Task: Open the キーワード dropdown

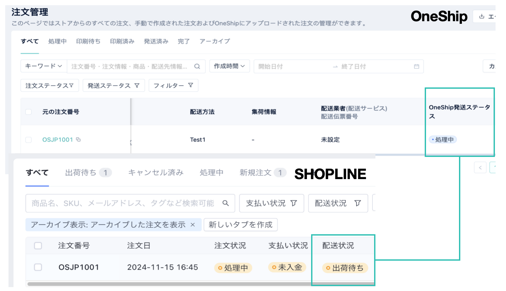Action: point(44,66)
